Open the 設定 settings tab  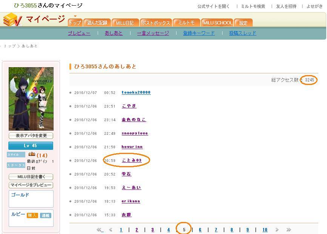point(243,23)
